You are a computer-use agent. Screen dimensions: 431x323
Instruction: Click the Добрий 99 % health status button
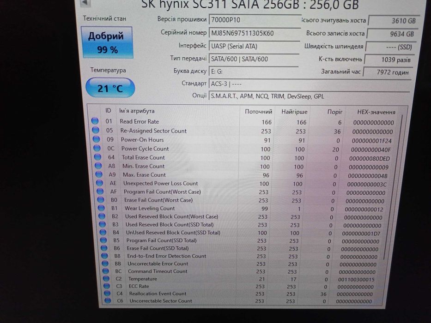[107, 42]
